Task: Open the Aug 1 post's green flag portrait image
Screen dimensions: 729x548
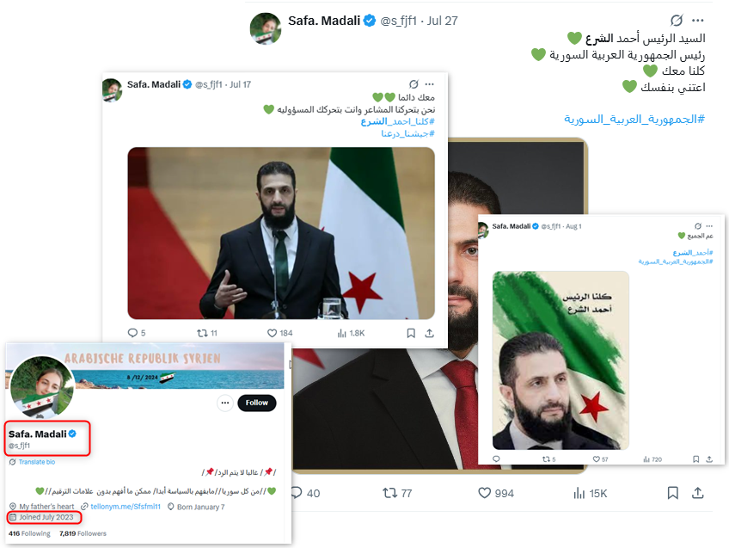Action: coord(561,360)
